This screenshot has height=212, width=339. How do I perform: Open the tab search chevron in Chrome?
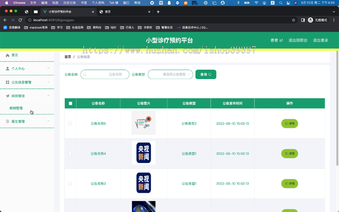click(x=334, y=12)
